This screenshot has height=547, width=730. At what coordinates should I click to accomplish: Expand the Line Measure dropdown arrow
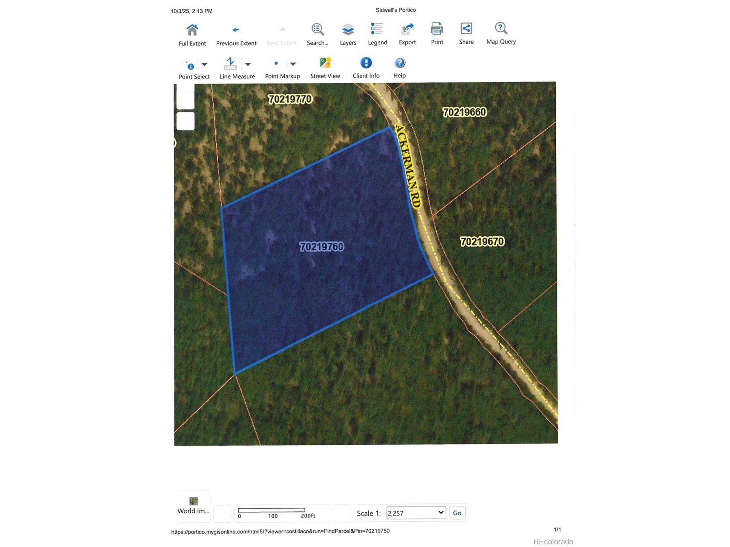click(x=248, y=64)
